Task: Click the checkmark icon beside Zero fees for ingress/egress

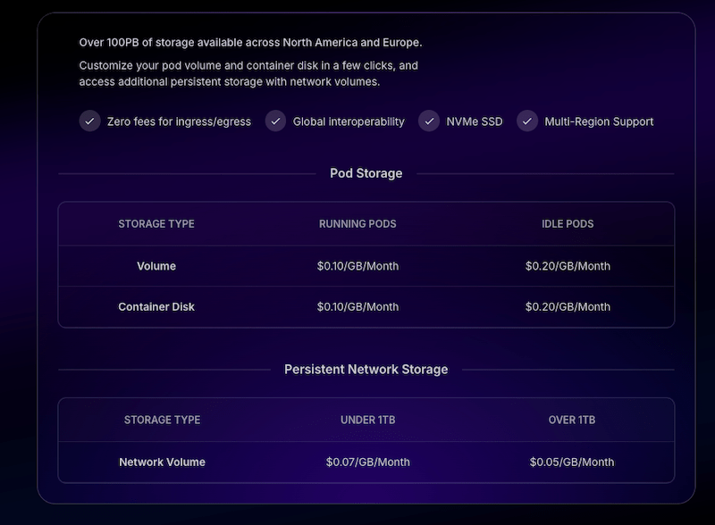Action: 89,121
